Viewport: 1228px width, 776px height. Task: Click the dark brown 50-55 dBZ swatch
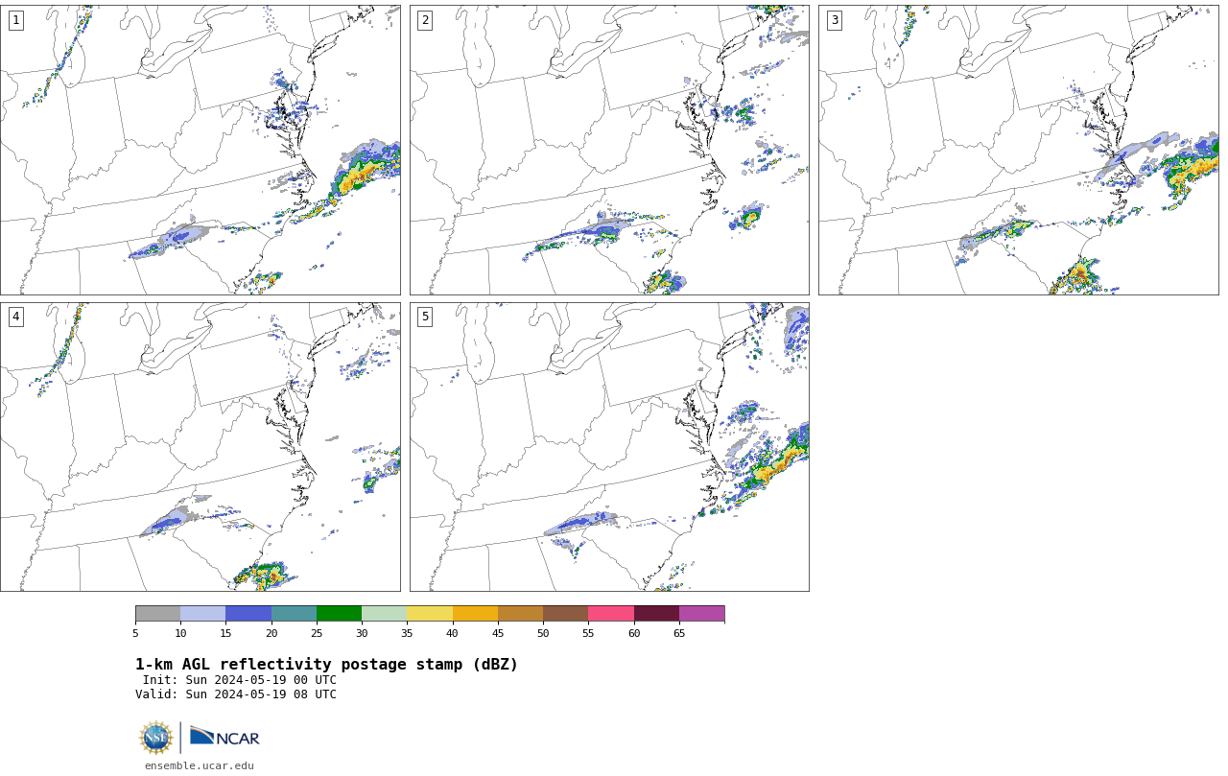point(565,614)
